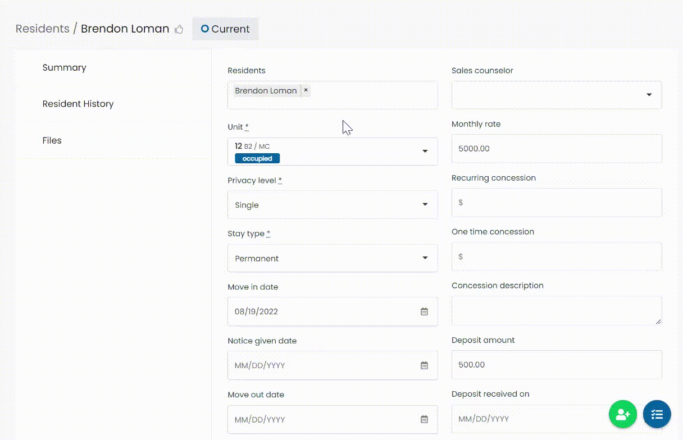Go to the Summary tab
683x440 pixels.
click(65, 67)
